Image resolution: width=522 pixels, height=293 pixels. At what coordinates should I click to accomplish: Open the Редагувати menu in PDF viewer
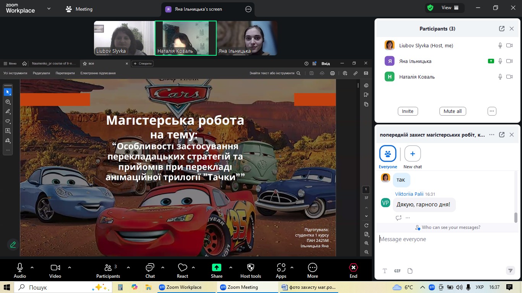41,73
